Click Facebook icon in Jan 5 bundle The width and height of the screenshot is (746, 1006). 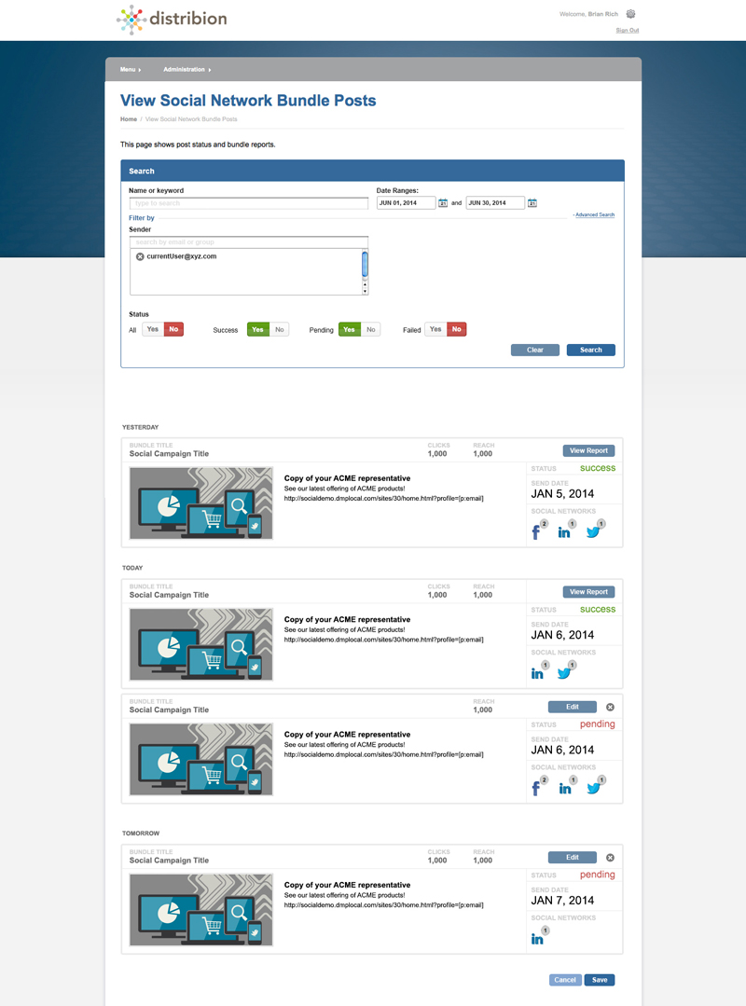click(x=537, y=532)
